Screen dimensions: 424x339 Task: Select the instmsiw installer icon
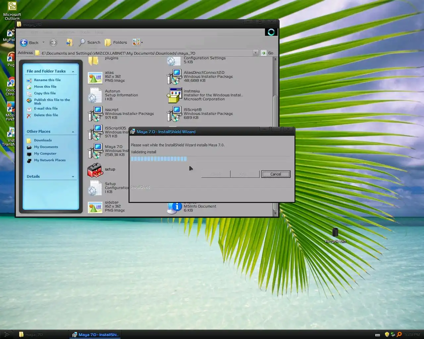pyautogui.click(x=174, y=95)
